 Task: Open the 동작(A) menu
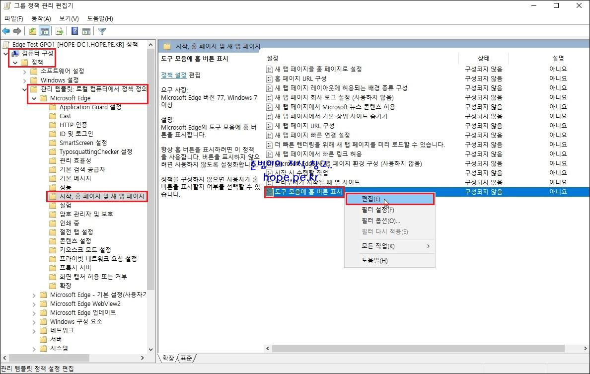41,18
